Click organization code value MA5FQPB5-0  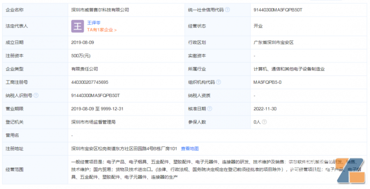pos(267,82)
